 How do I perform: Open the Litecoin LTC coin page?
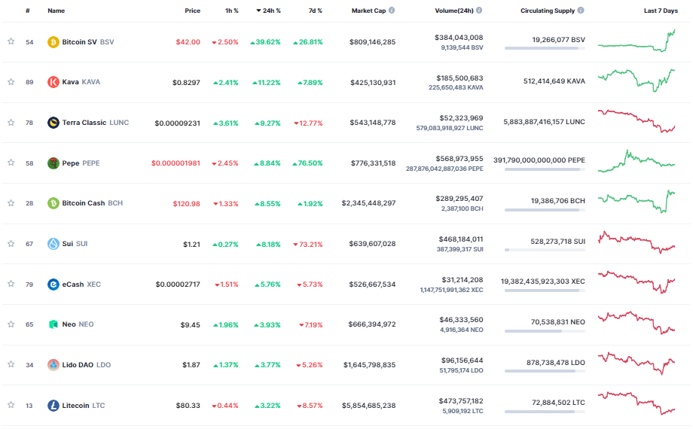coord(84,405)
